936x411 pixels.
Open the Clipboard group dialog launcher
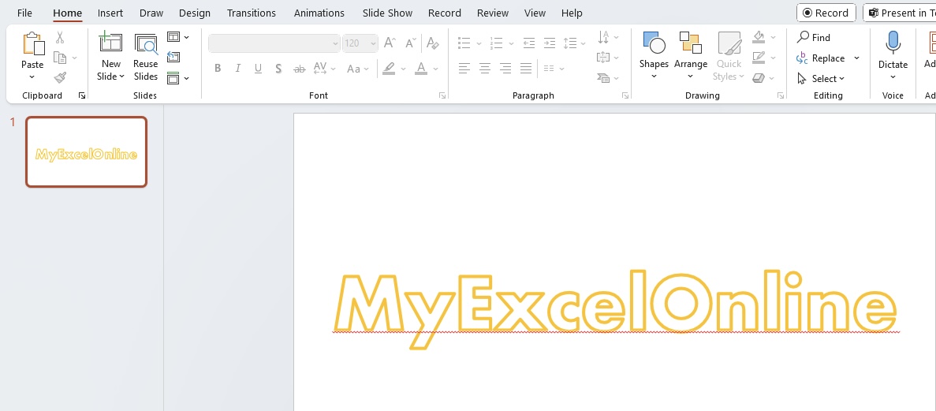[x=82, y=95]
